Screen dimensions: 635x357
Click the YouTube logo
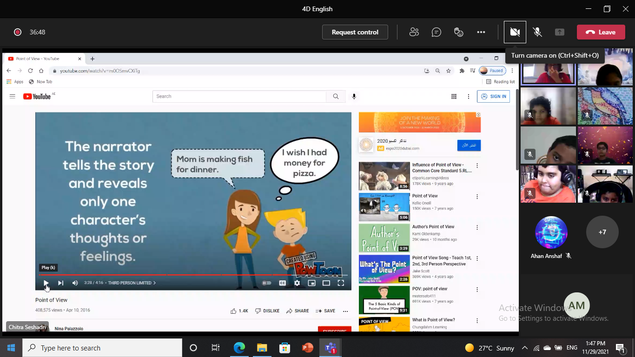(x=37, y=96)
